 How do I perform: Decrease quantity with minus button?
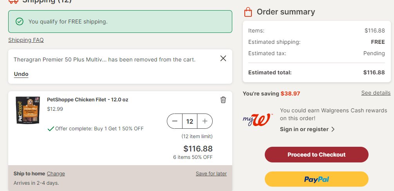point(175,121)
